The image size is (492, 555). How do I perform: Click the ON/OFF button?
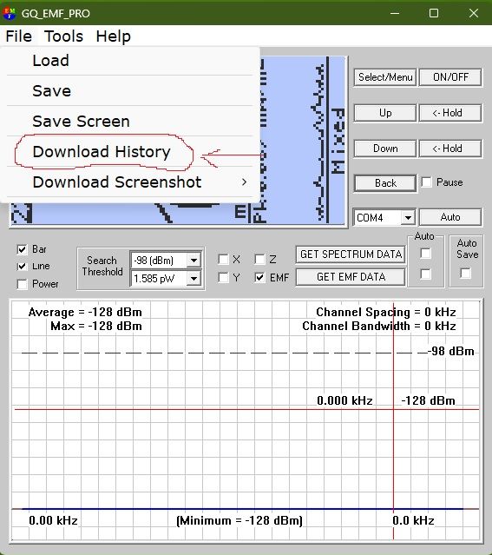(450, 77)
